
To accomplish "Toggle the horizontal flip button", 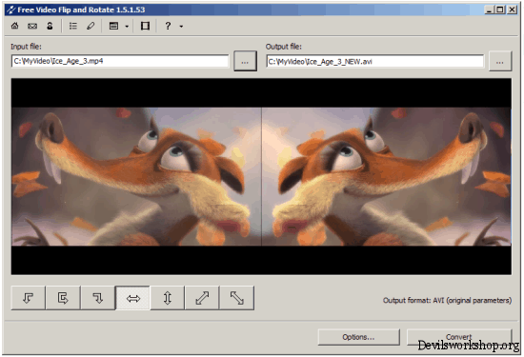I will coord(132,298).
